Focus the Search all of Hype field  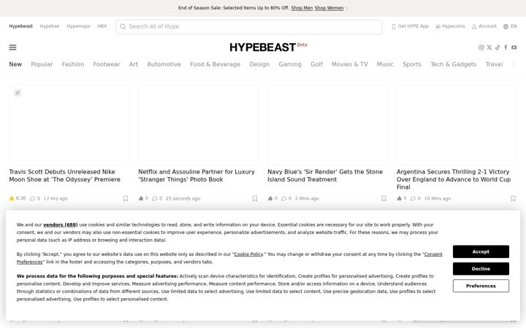249,26
